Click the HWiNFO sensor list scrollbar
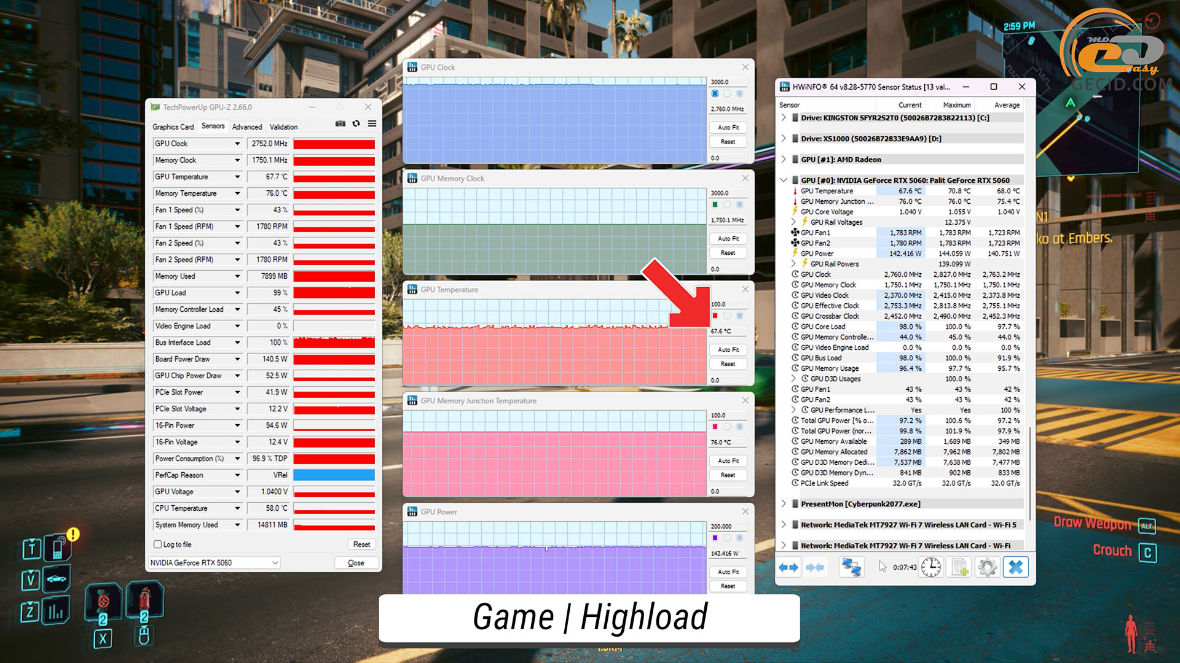The image size is (1180, 663). tap(1029, 473)
